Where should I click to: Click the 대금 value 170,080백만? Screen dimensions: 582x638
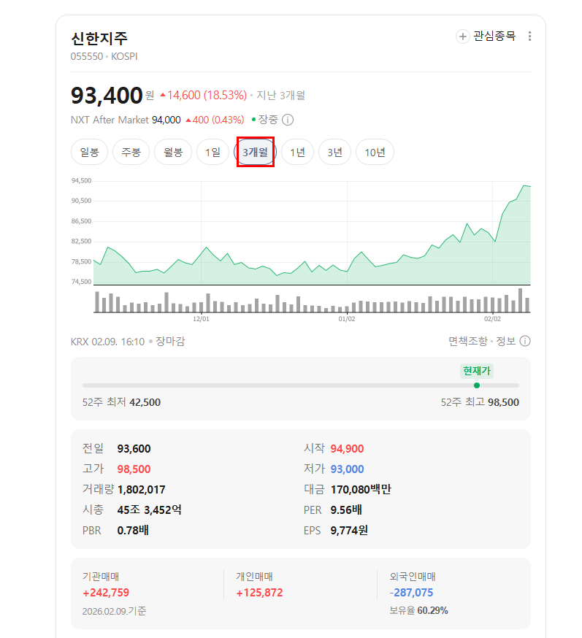[361, 490]
